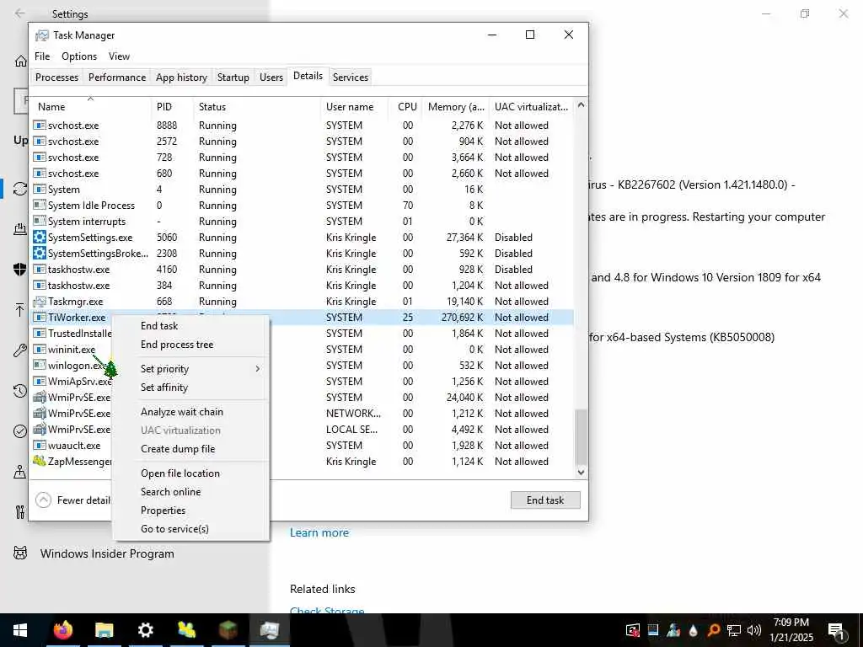Click the taskbar clock showing 7:09 PM
Viewport: 863px width, 647px height.
point(791,630)
